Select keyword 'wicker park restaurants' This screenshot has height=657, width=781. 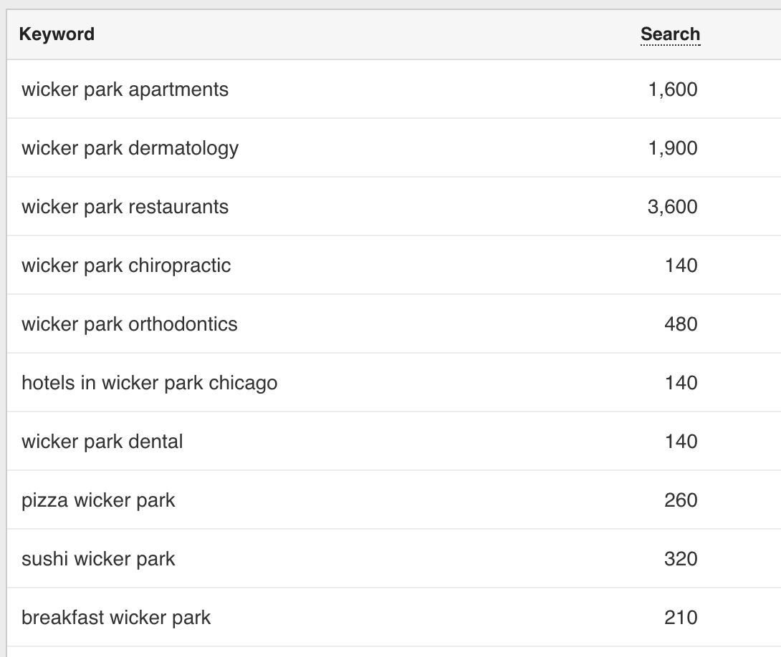pos(125,207)
